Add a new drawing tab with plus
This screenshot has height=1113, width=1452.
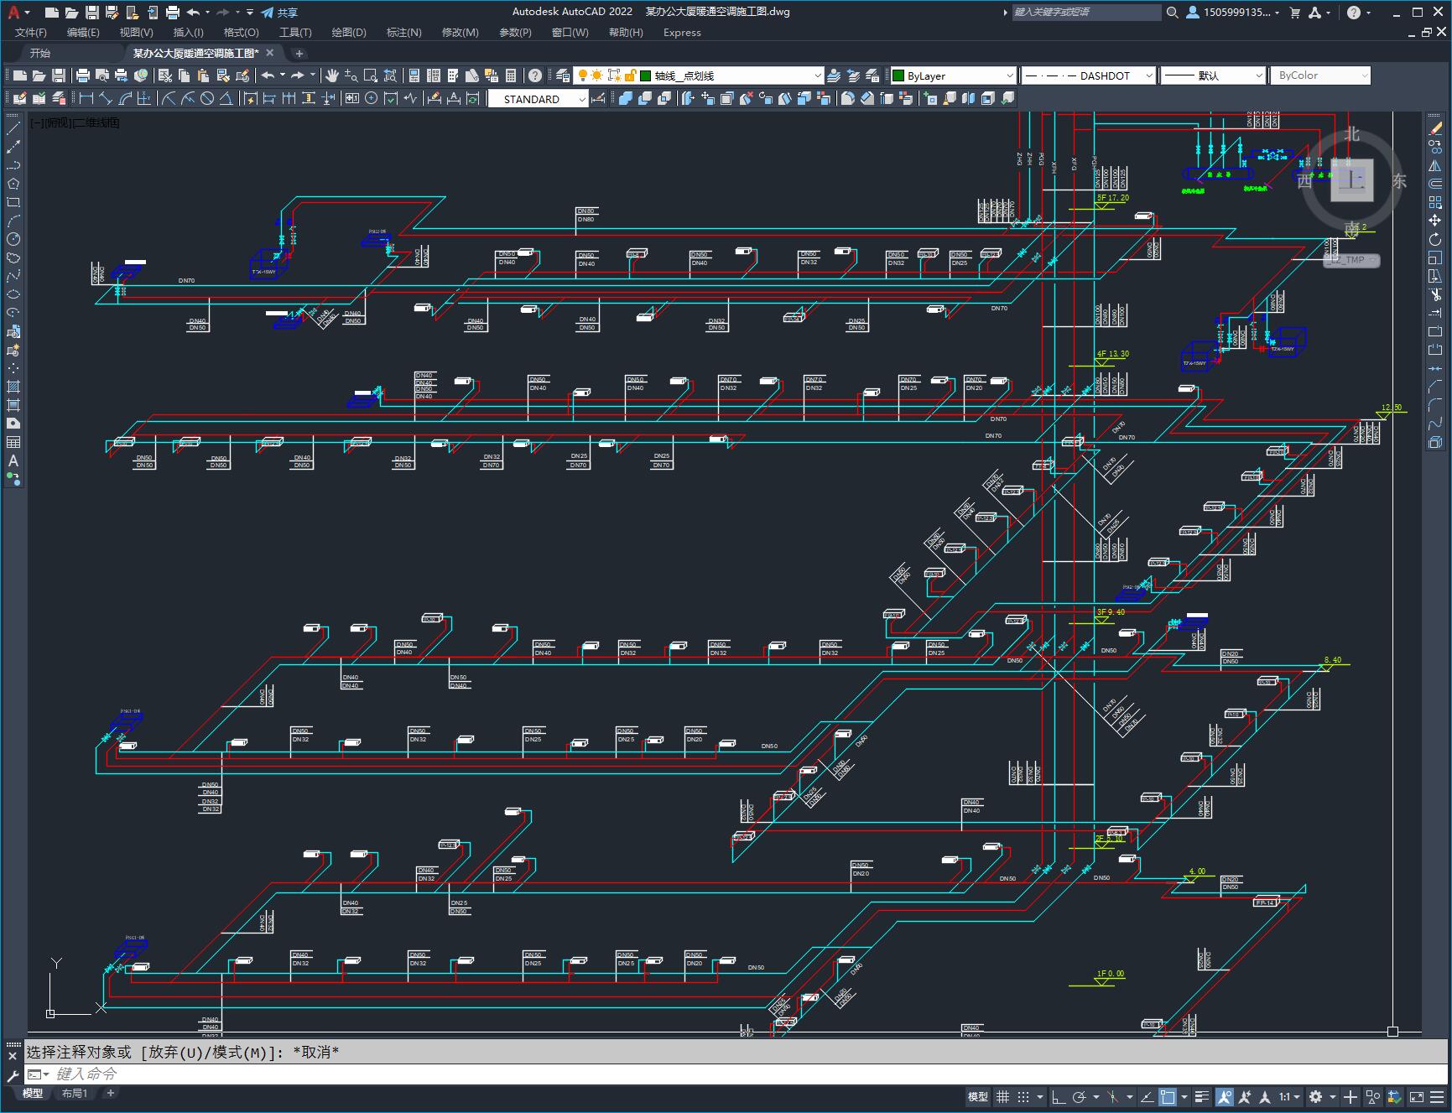[x=299, y=54]
